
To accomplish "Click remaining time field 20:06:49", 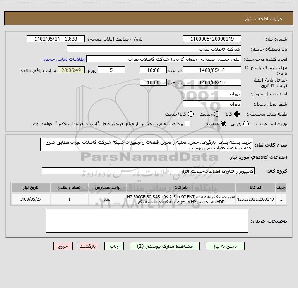I will (x=71, y=70).
